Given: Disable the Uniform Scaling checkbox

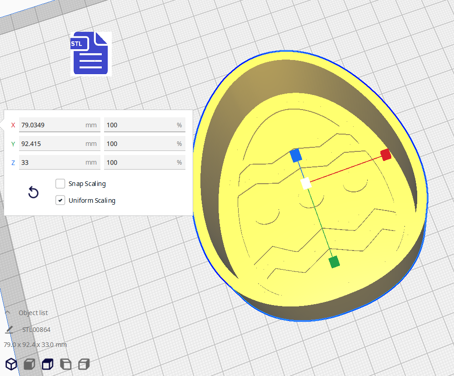Looking at the screenshot, I should [60, 200].
